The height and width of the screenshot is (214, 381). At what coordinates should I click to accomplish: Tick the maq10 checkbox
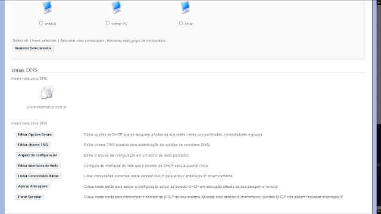click(x=41, y=23)
